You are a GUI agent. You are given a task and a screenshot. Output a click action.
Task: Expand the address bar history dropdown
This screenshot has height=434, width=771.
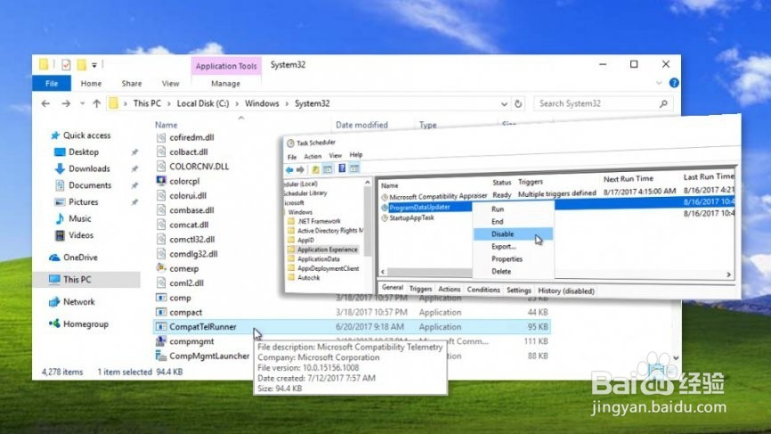tap(504, 104)
